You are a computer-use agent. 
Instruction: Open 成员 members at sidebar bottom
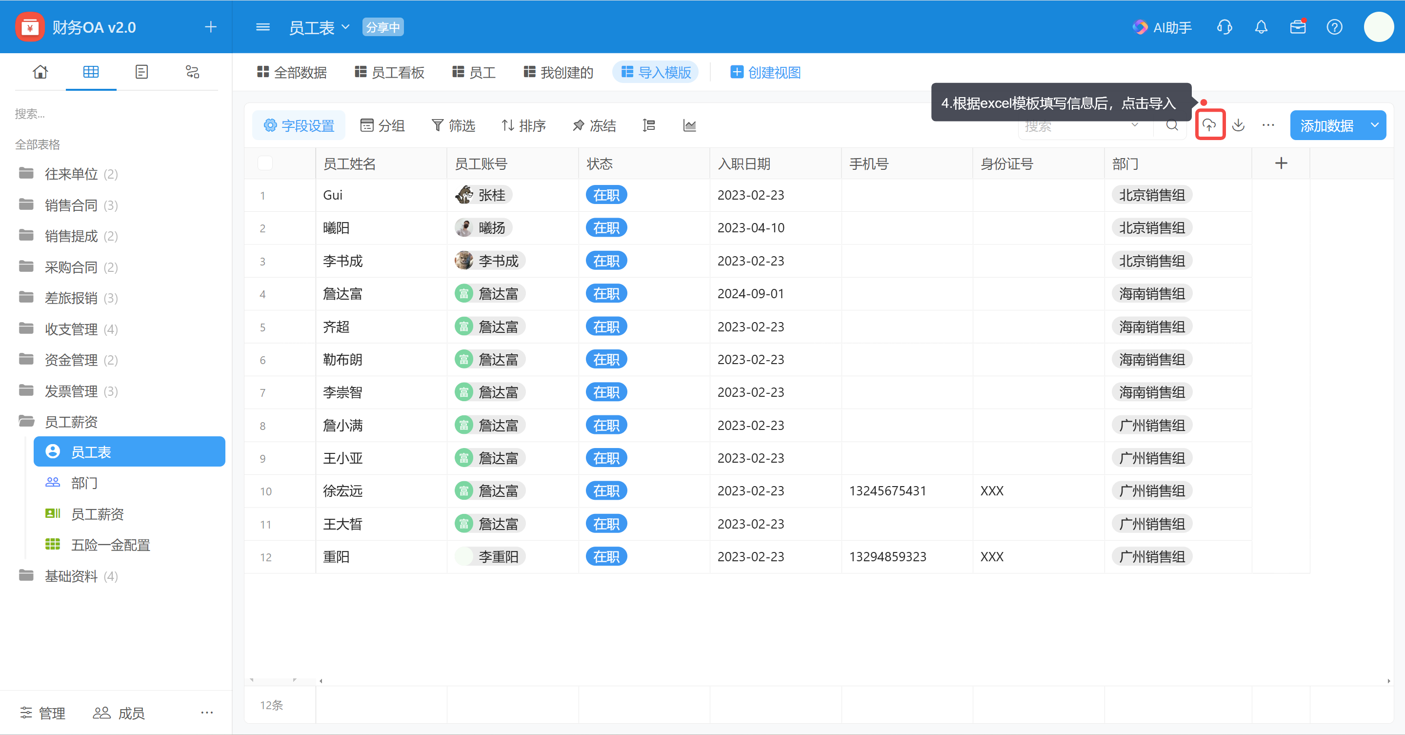(x=119, y=713)
